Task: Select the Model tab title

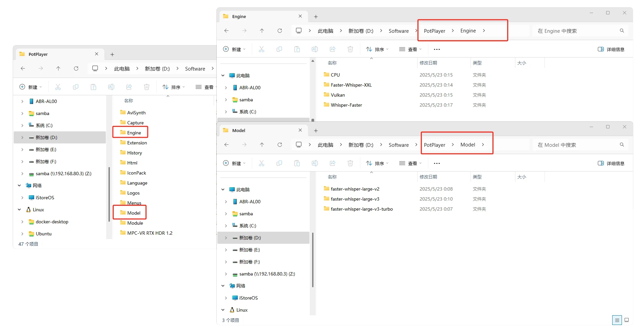Action: click(x=239, y=130)
